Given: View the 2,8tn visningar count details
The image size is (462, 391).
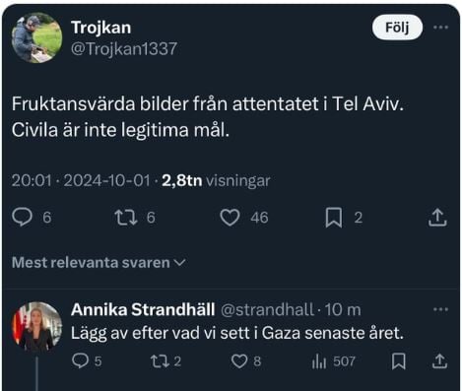Looking at the screenshot, I should (216, 180).
